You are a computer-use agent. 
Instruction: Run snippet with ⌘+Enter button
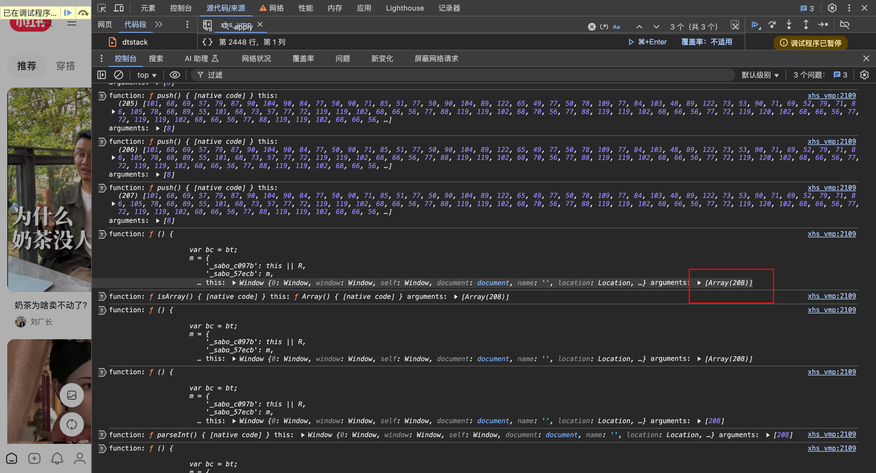click(648, 42)
